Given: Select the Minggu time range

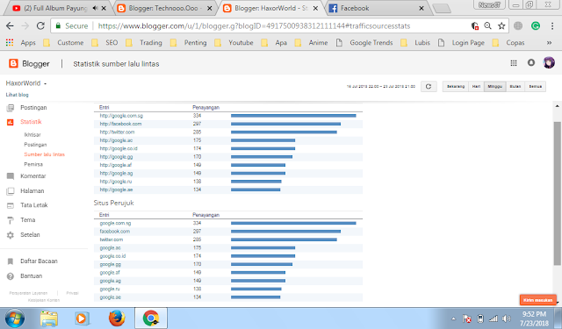Looking at the screenshot, I should point(495,86).
